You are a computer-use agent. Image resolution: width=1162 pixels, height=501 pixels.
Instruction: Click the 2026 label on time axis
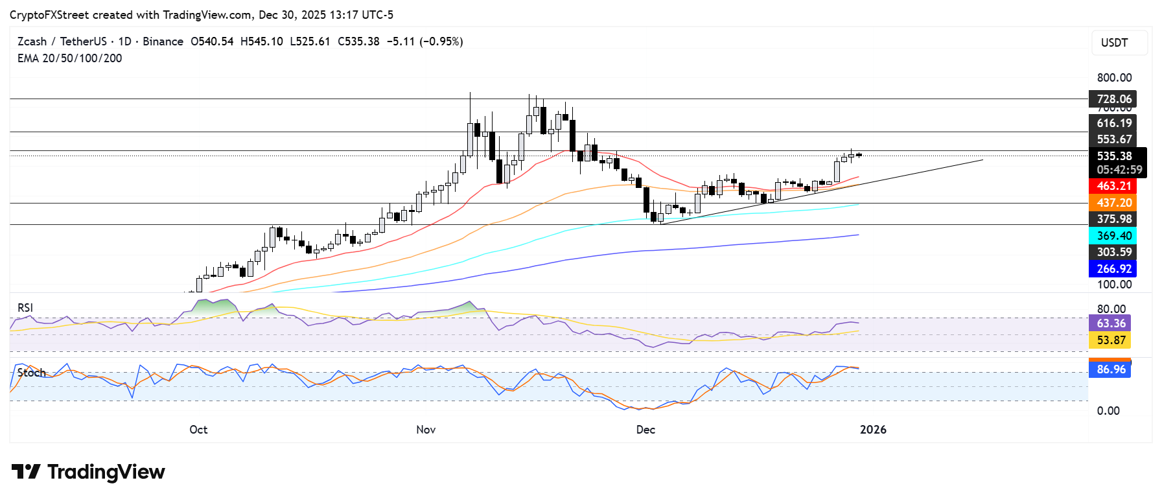pos(872,430)
